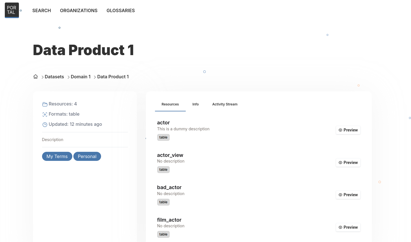Click the Personal tag
The width and height of the screenshot is (411, 242).
tap(87, 156)
